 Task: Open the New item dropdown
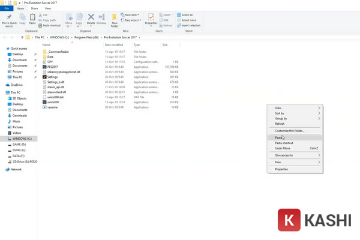pos(130,15)
